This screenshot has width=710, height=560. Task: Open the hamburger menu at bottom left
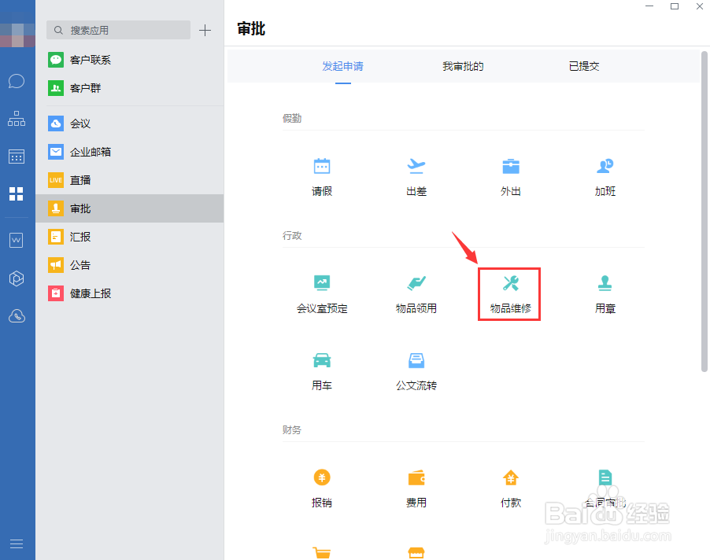[x=17, y=543]
